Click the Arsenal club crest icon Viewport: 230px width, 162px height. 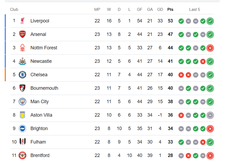tap(22, 34)
